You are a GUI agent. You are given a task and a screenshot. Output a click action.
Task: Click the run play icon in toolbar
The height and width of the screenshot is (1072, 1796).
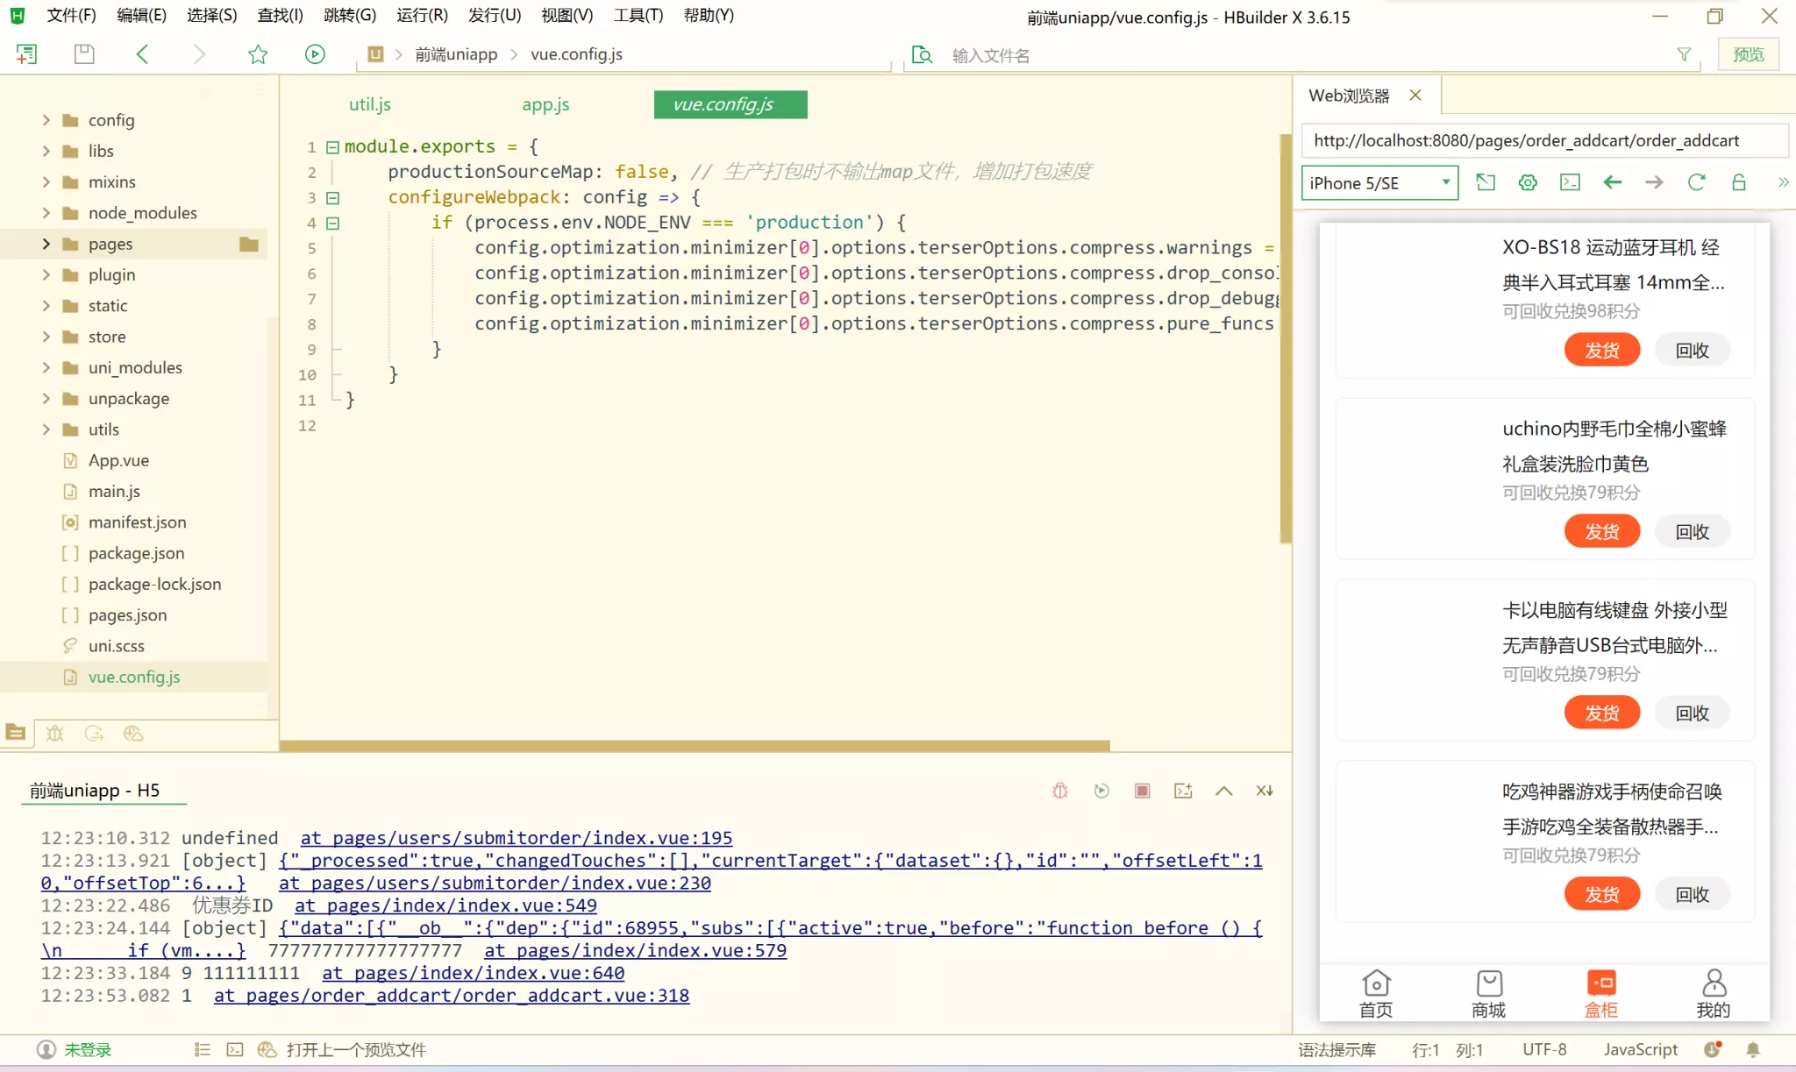point(315,54)
